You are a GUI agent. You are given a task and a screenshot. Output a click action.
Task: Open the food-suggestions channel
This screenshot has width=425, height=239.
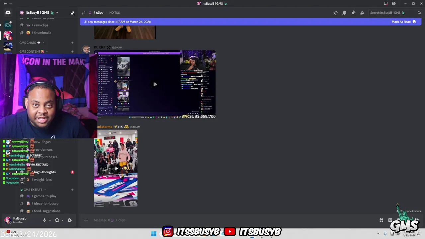coord(47,211)
